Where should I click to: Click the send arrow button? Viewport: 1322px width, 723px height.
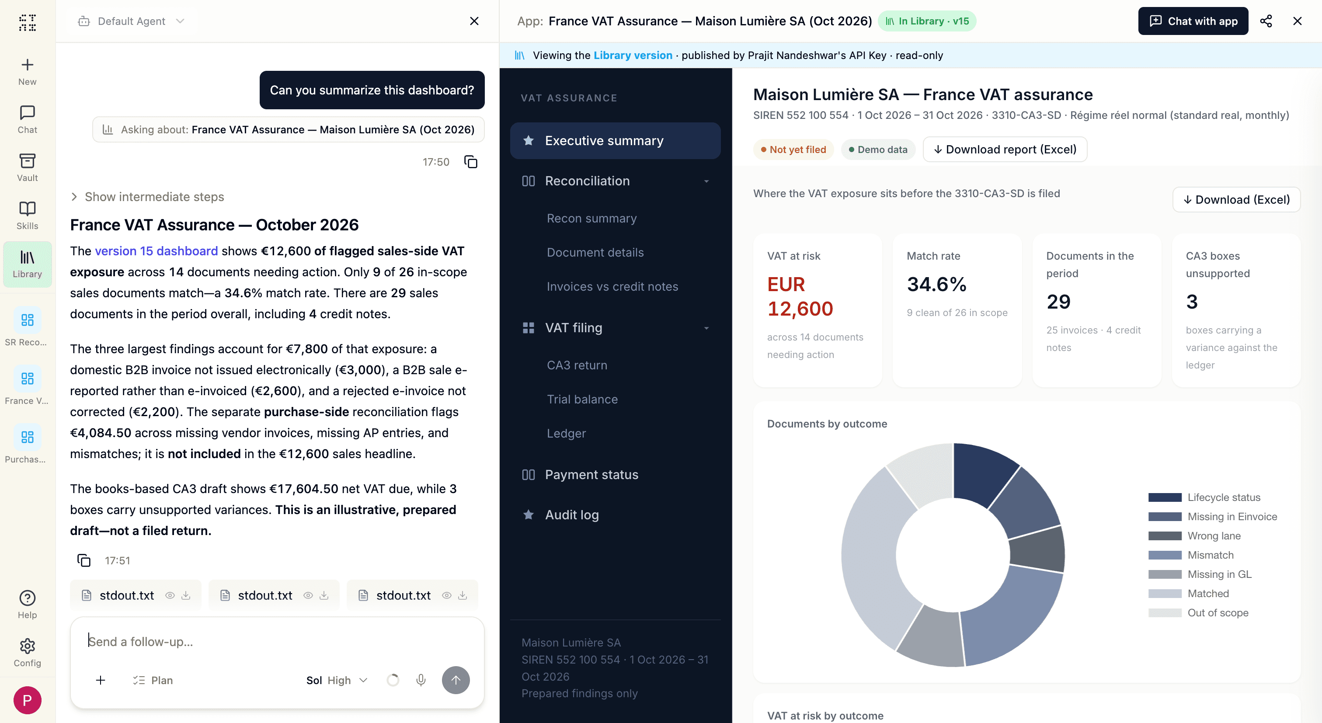(456, 680)
